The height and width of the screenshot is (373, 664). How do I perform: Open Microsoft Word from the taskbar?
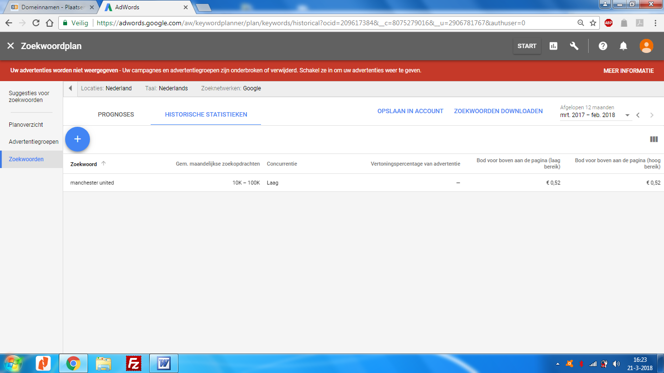164,363
